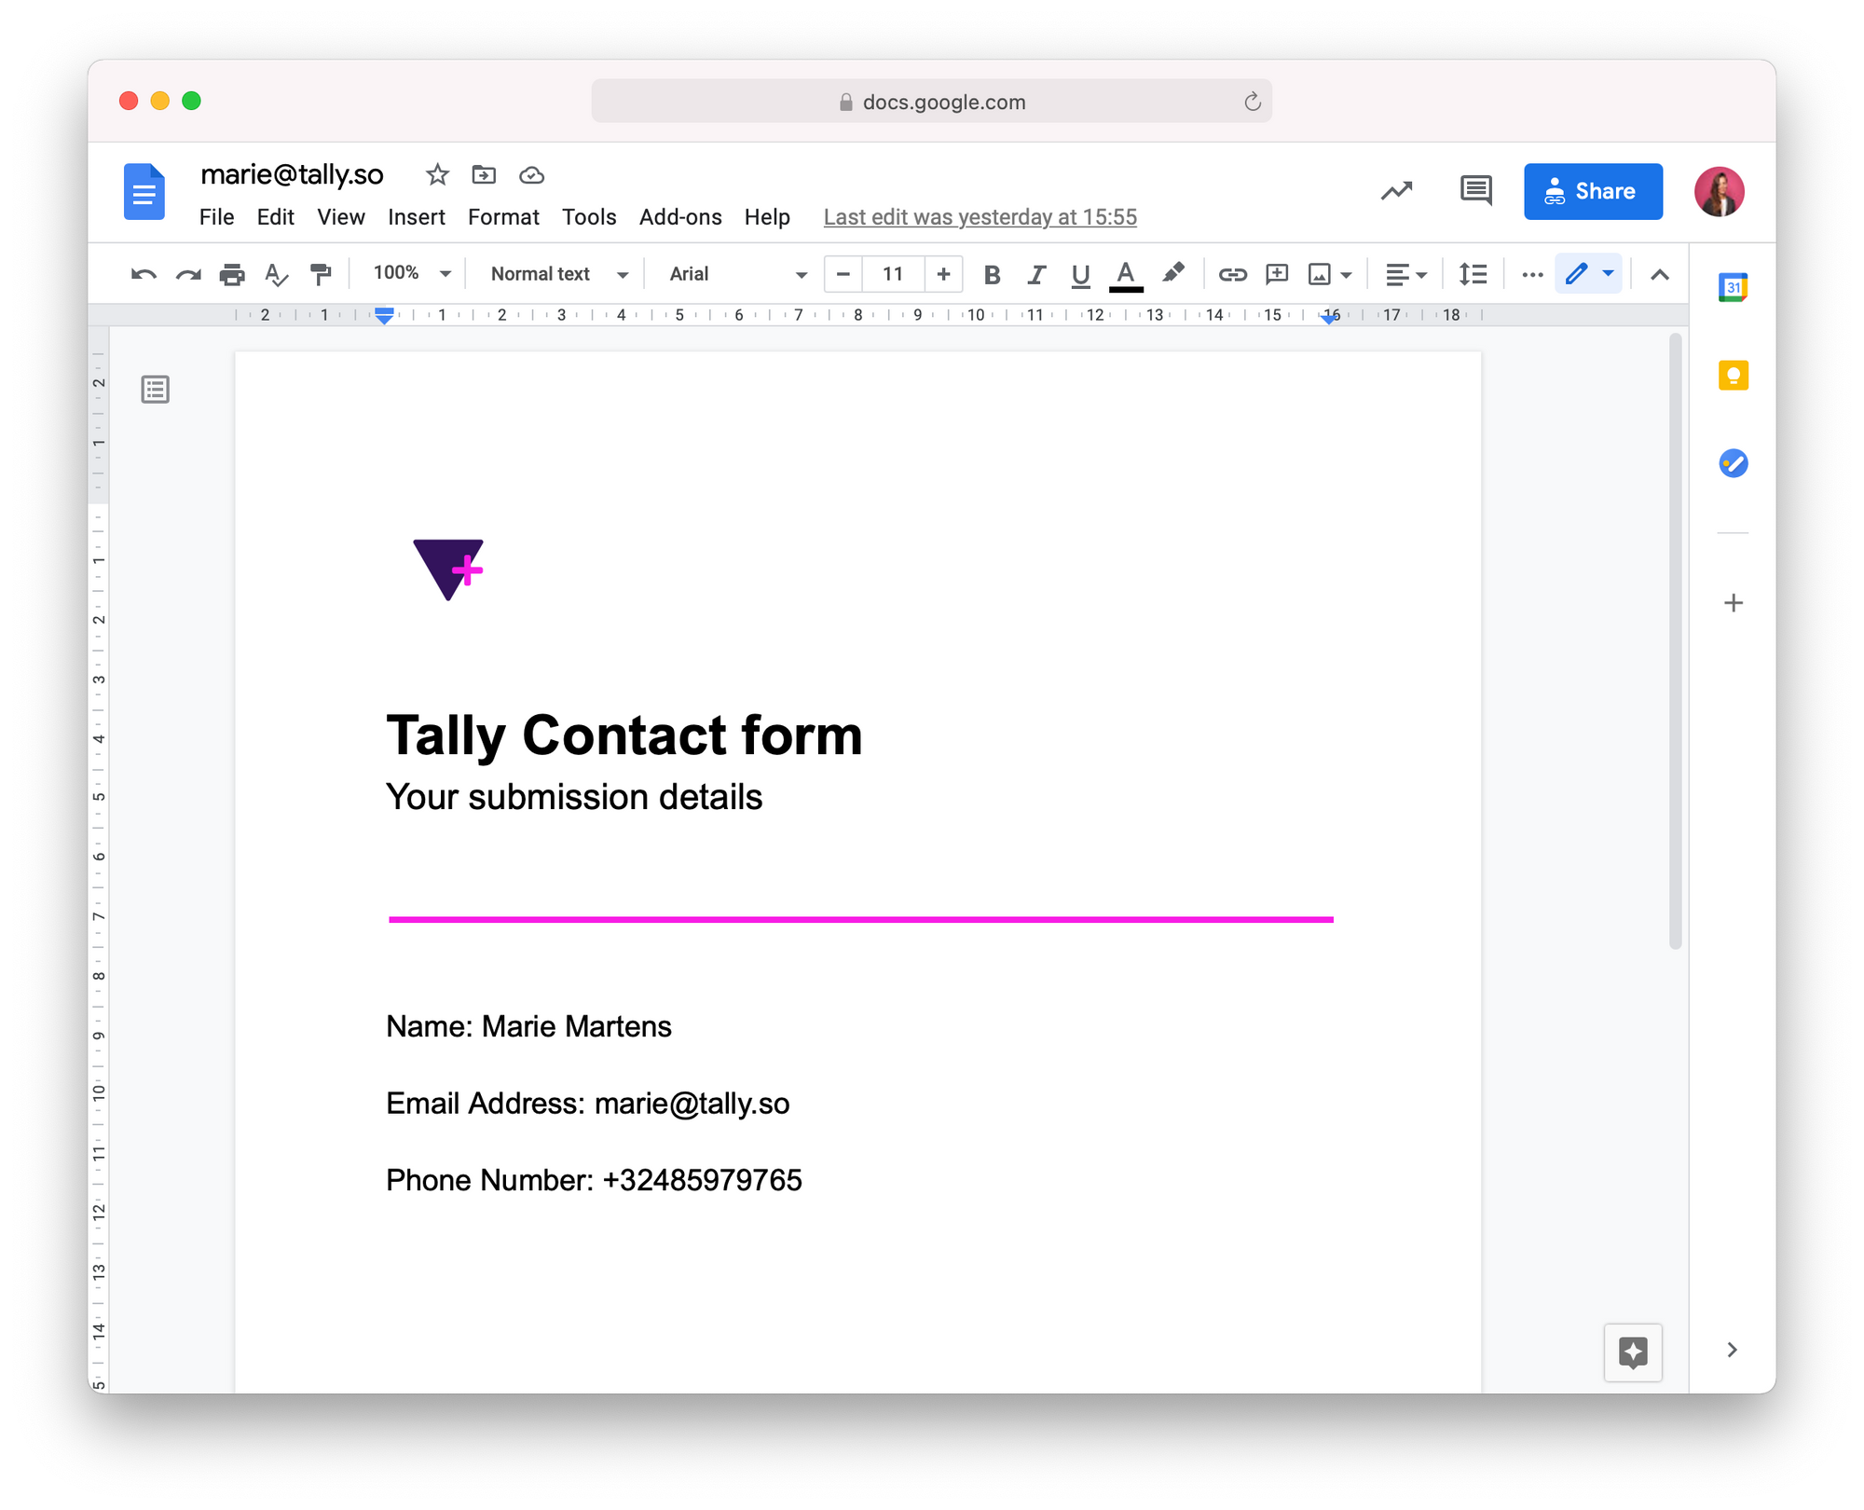Add a comment from toolbar icon

click(1277, 274)
